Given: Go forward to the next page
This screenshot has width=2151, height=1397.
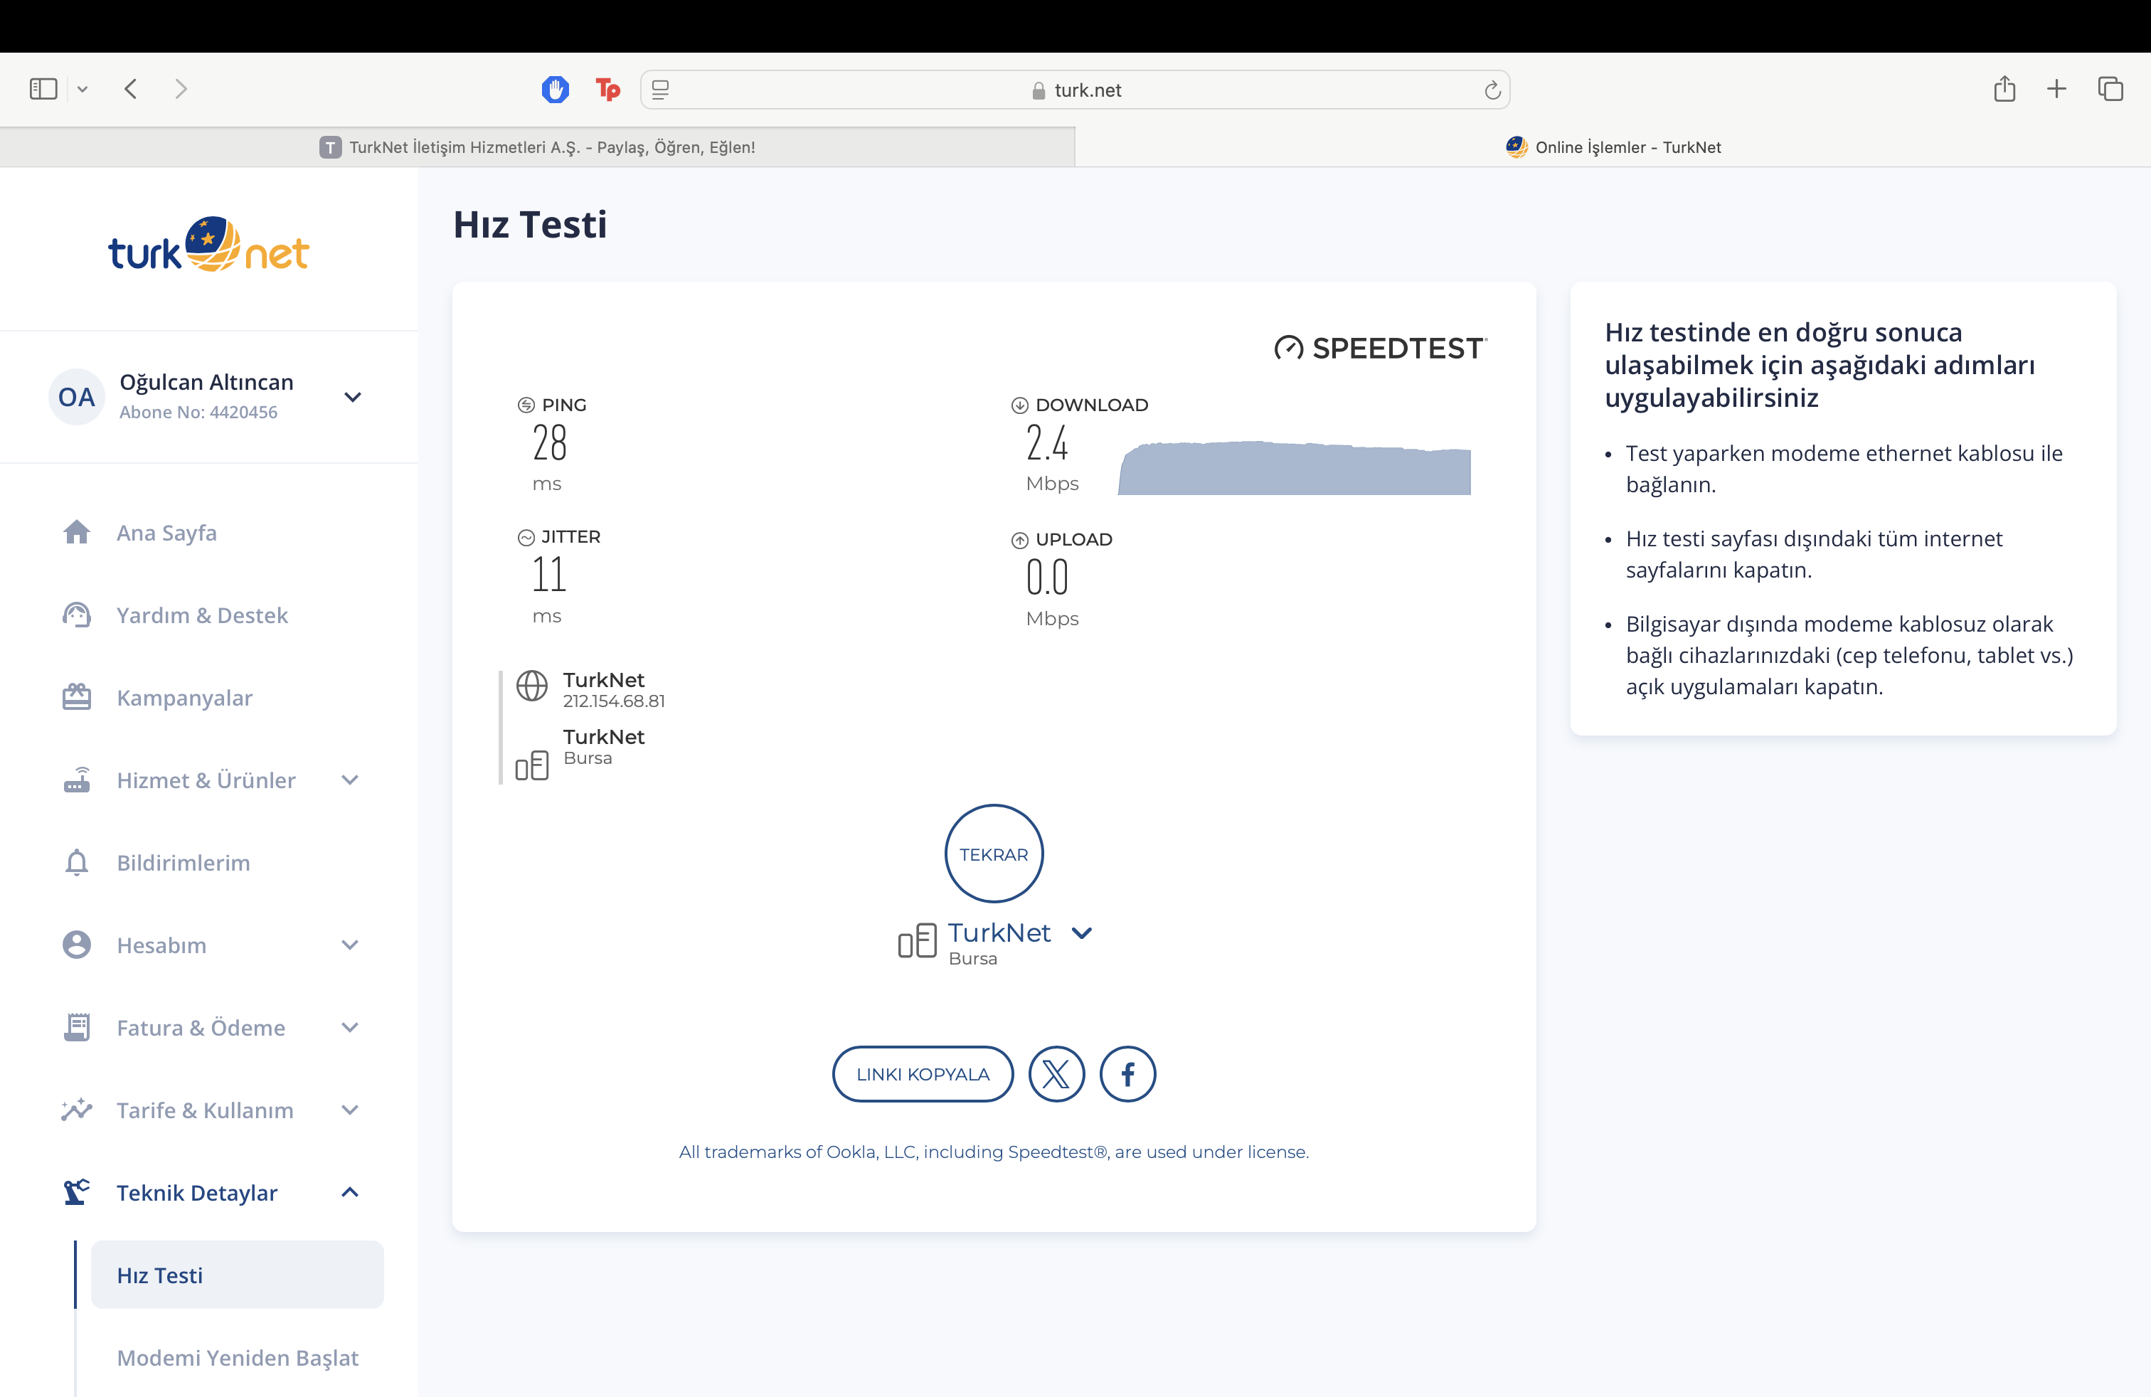Looking at the screenshot, I should point(181,88).
